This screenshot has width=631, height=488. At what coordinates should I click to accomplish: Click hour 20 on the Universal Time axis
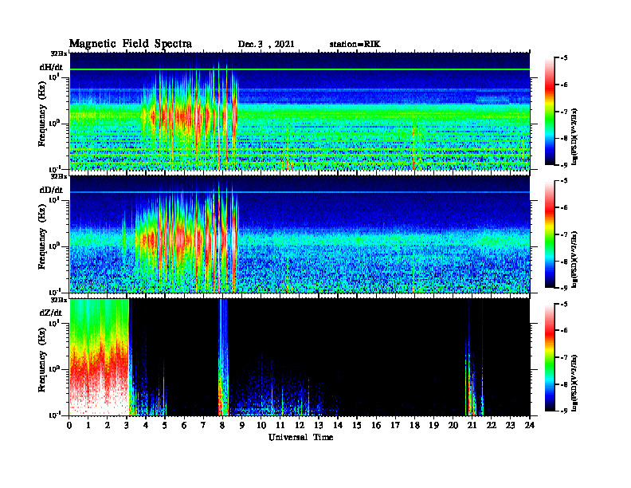pyautogui.click(x=453, y=426)
